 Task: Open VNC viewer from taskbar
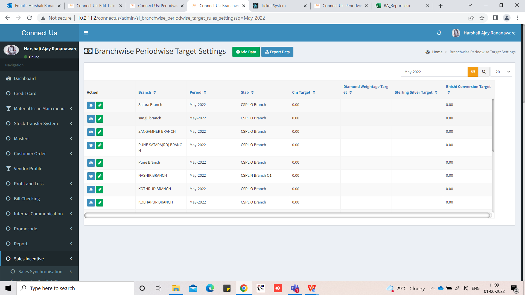point(261,288)
